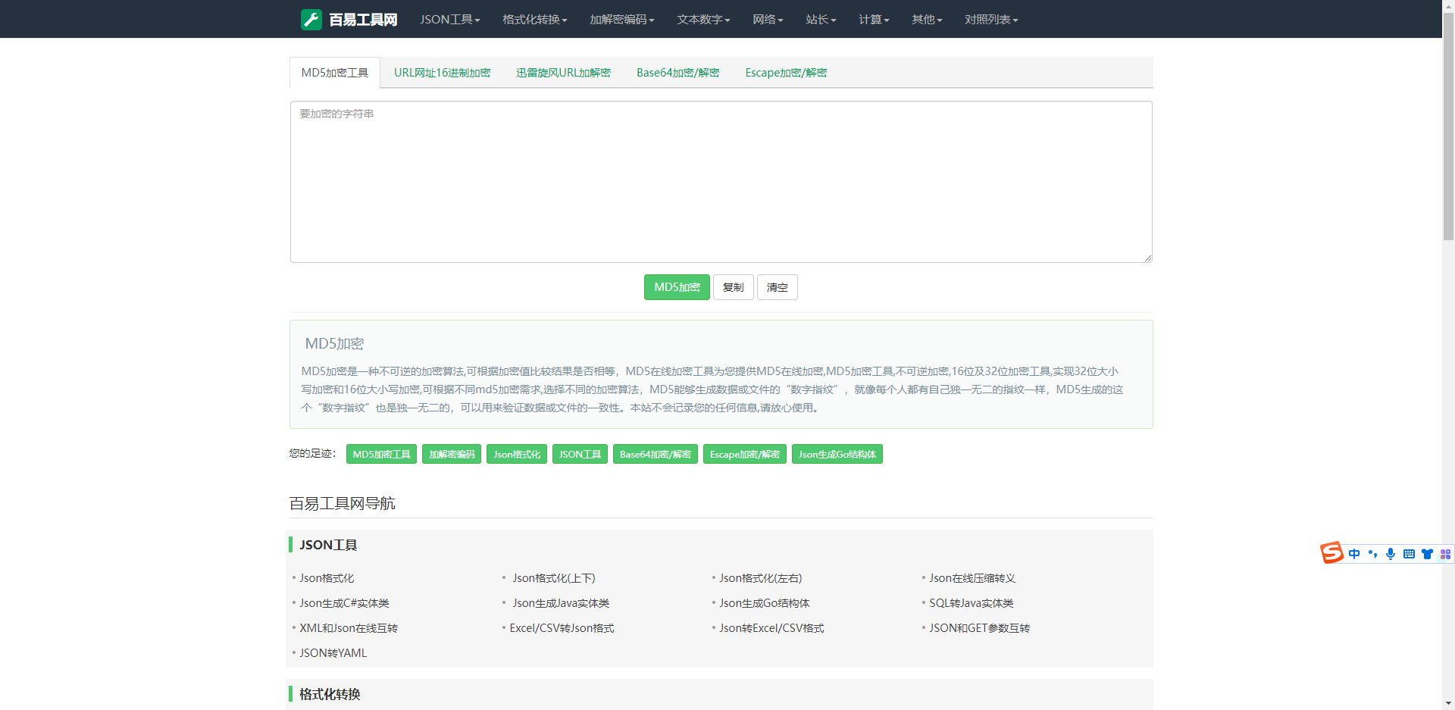
Task: Click the Sogou input method S logo
Action: tap(1331, 553)
